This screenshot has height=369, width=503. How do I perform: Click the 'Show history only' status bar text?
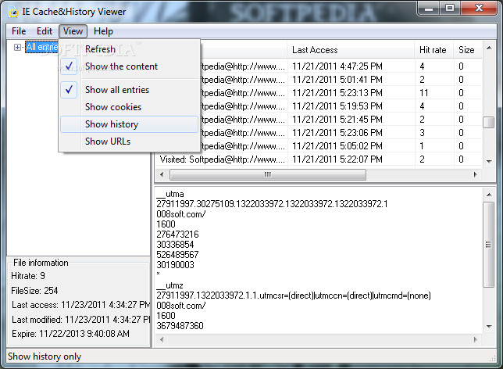45,356
